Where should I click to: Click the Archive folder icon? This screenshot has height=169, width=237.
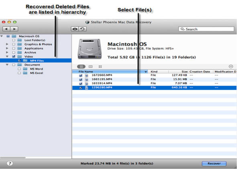(x=20, y=52)
